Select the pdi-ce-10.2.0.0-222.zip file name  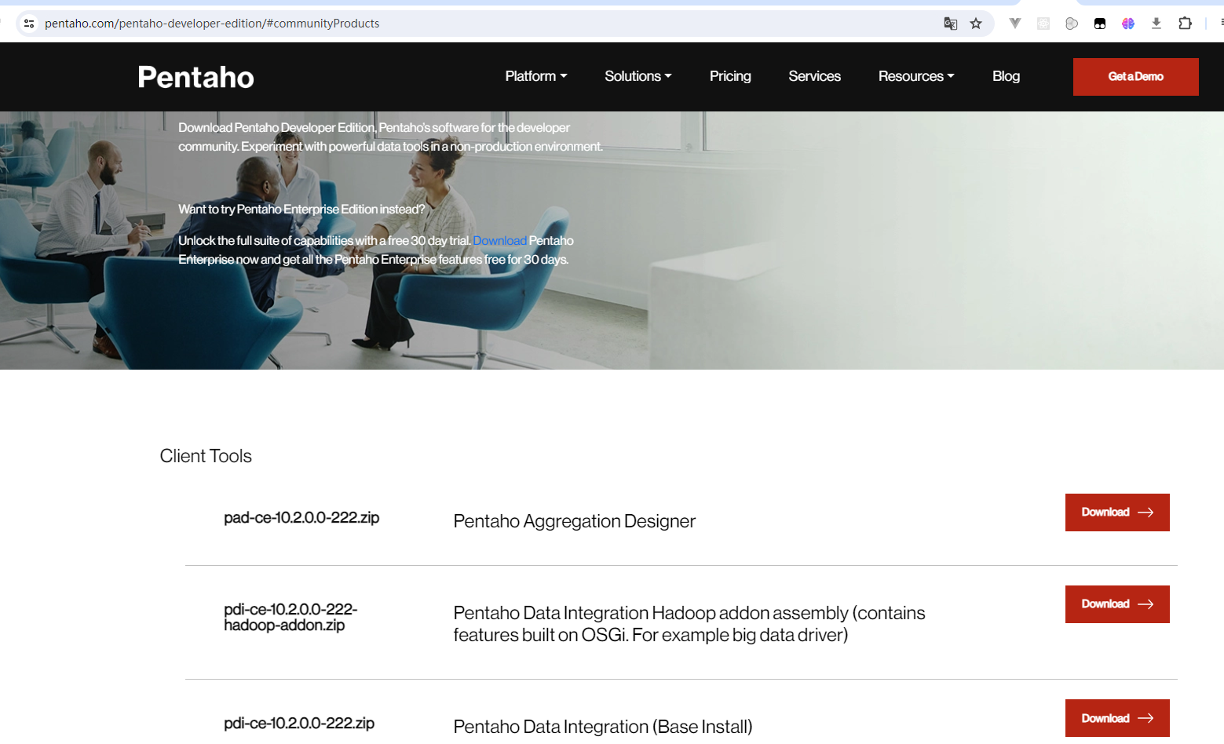(299, 723)
